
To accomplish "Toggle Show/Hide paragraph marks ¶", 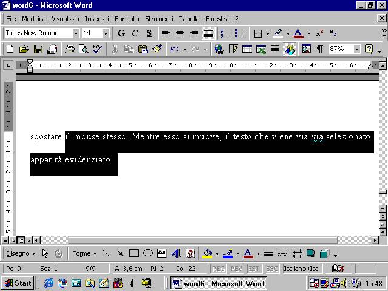I will (x=319, y=49).
